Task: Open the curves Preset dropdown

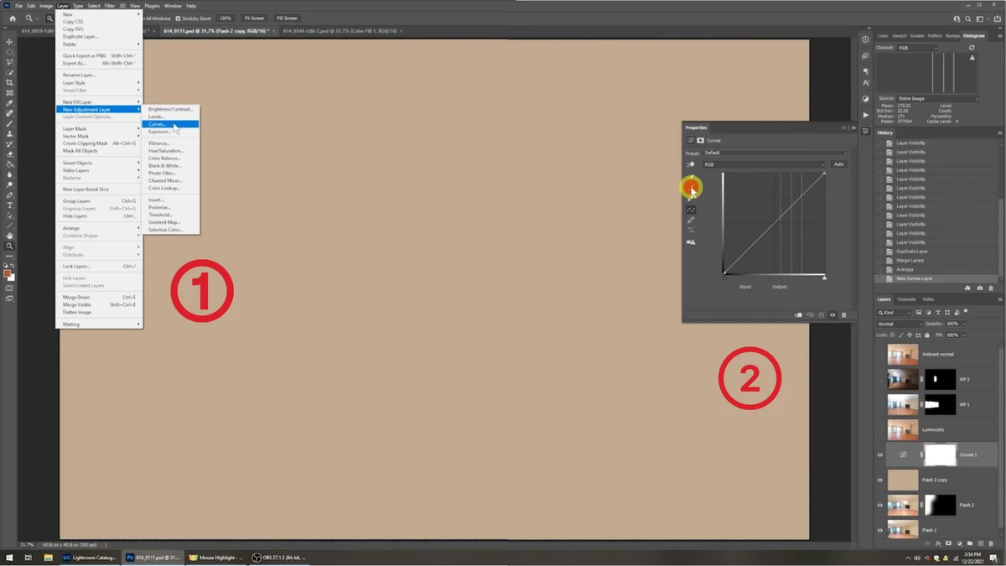Action: tap(775, 153)
